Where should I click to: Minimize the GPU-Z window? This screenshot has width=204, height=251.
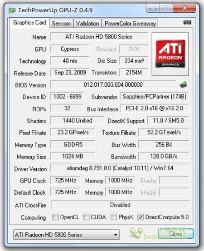[153, 9]
